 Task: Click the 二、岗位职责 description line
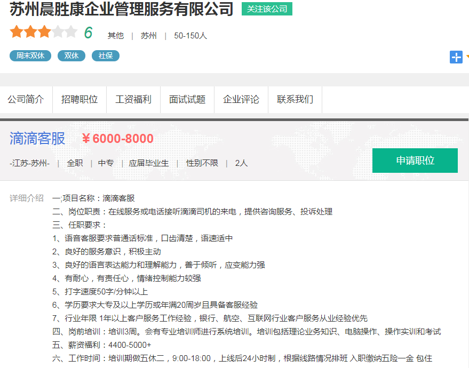(x=192, y=212)
